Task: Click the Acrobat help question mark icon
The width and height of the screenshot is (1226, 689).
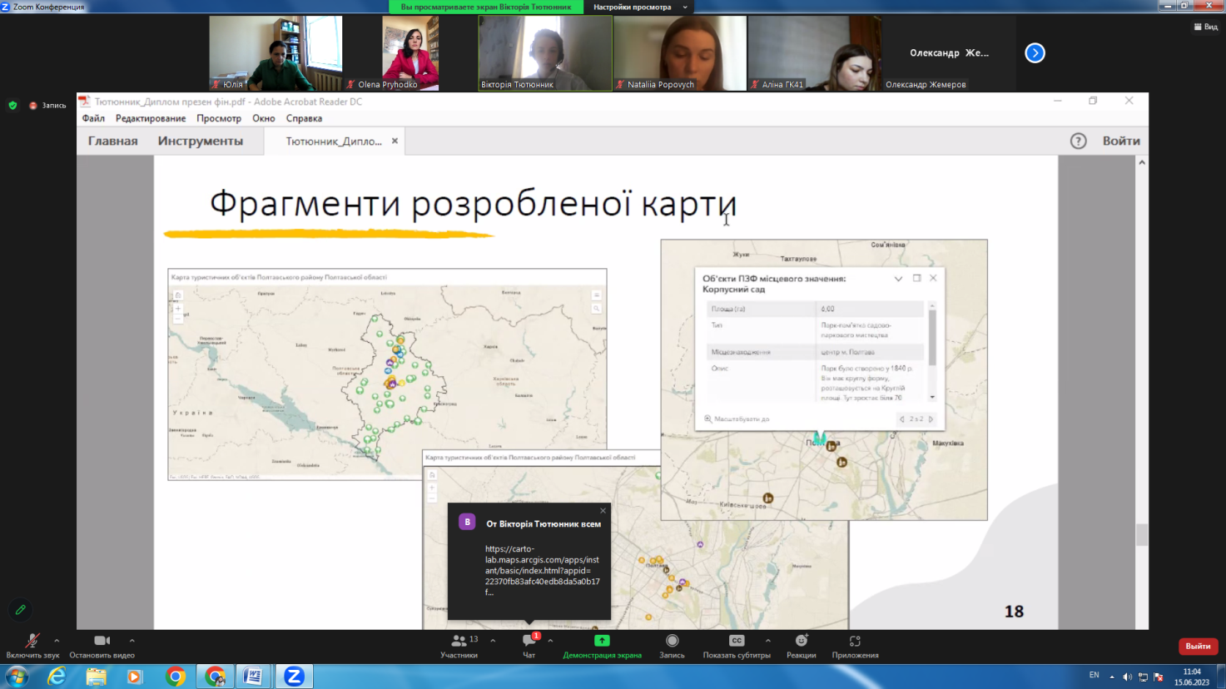Action: (1078, 141)
